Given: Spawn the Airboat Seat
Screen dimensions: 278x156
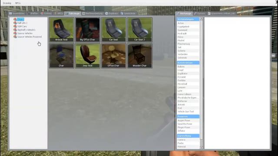Looking at the screenshot, I should (x=62, y=30).
